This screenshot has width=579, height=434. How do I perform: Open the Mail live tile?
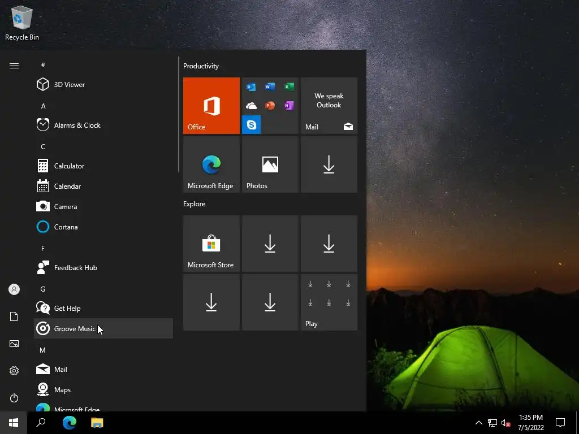click(329, 106)
